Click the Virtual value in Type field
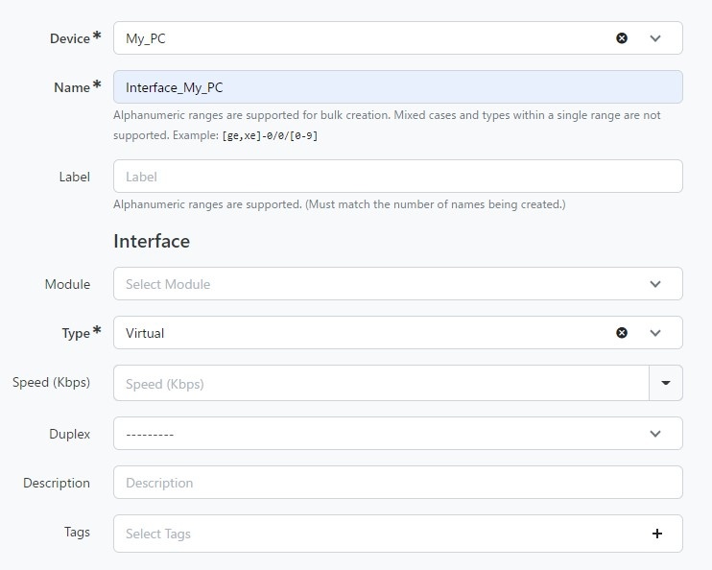 pyautogui.click(x=145, y=333)
